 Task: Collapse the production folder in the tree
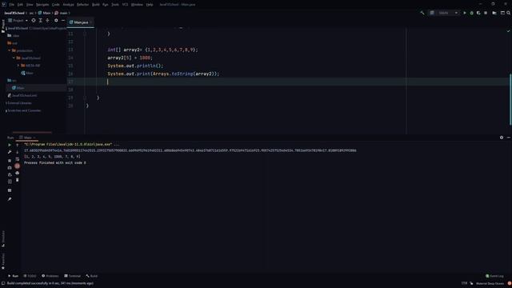[x=10, y=50]
